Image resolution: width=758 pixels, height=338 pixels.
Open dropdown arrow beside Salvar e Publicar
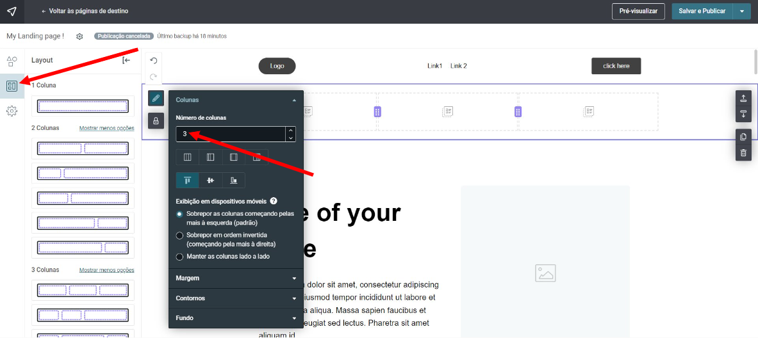pyautogui.click(x=741, y=11)
